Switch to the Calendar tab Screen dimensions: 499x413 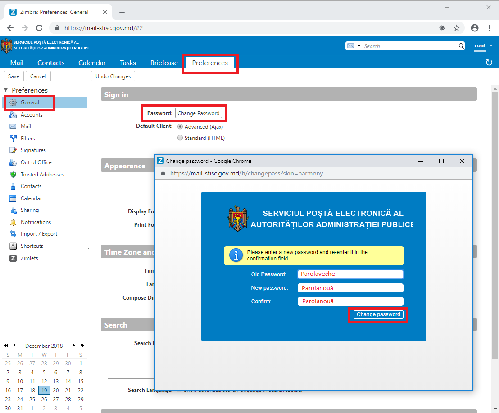click(x=92, y=63)
